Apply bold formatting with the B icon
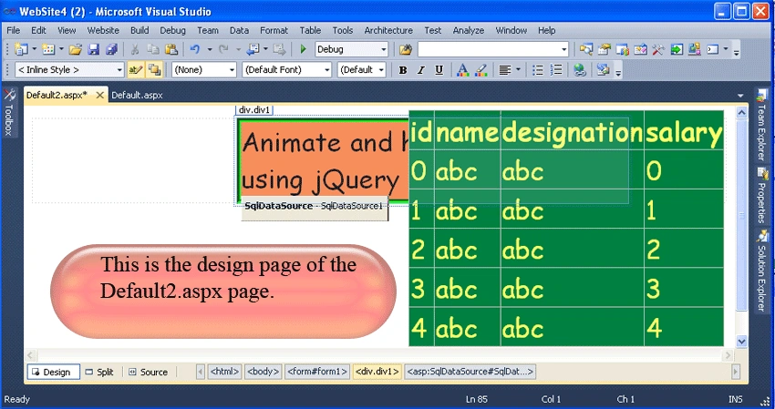 pos(403,70)
